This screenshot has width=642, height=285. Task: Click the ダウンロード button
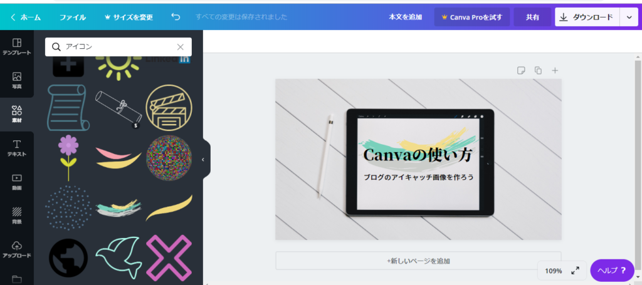point(587,17)
